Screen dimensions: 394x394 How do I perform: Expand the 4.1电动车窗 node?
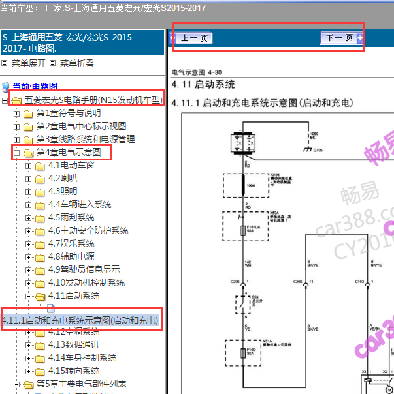pyautogui.click(x=29, y=166)
